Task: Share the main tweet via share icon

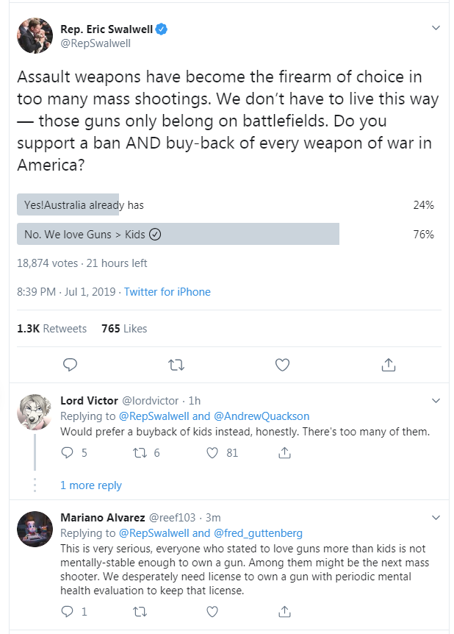Action: [x=388, y=365]
